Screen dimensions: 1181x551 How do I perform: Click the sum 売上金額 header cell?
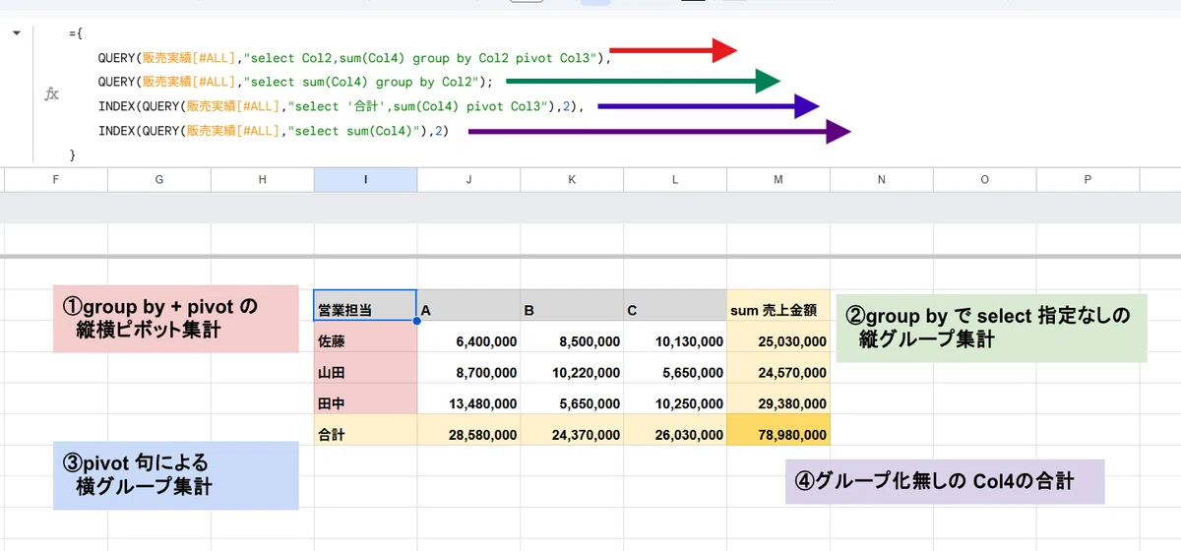coord(778,306)
